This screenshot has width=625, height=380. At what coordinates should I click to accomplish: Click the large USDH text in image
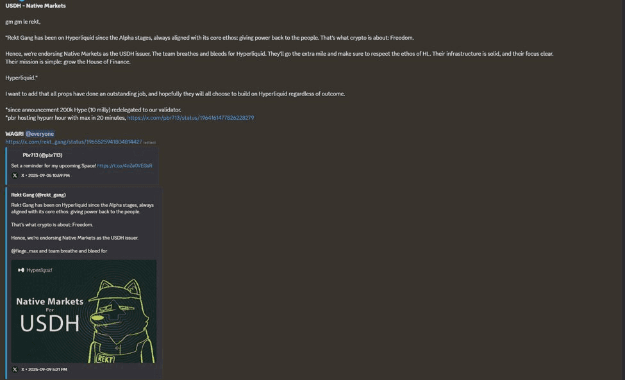50,324
